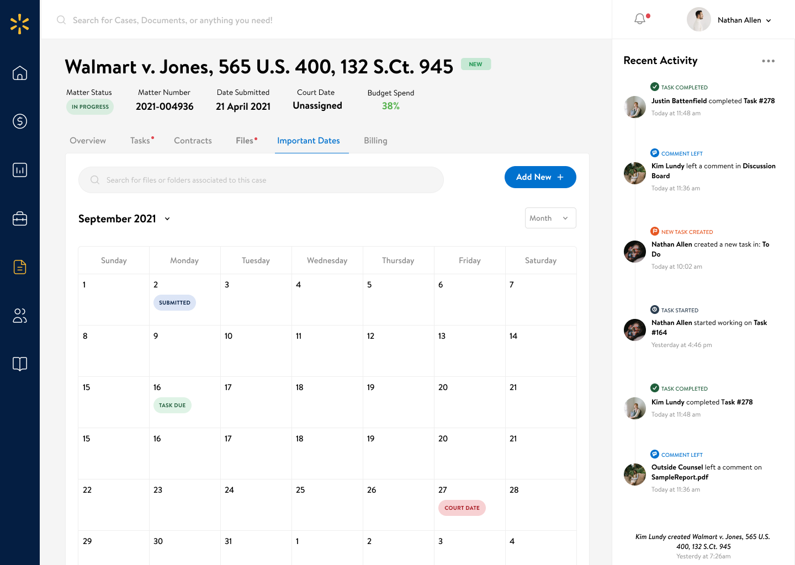
Task: Switch to the Overview tab
Action: coord(88,141)
